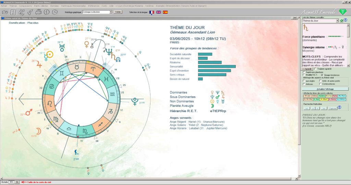Click the Echelle 95% input field
Image resolution: width=351 pixels, height=185 pixels.
[x=11, y=182]
